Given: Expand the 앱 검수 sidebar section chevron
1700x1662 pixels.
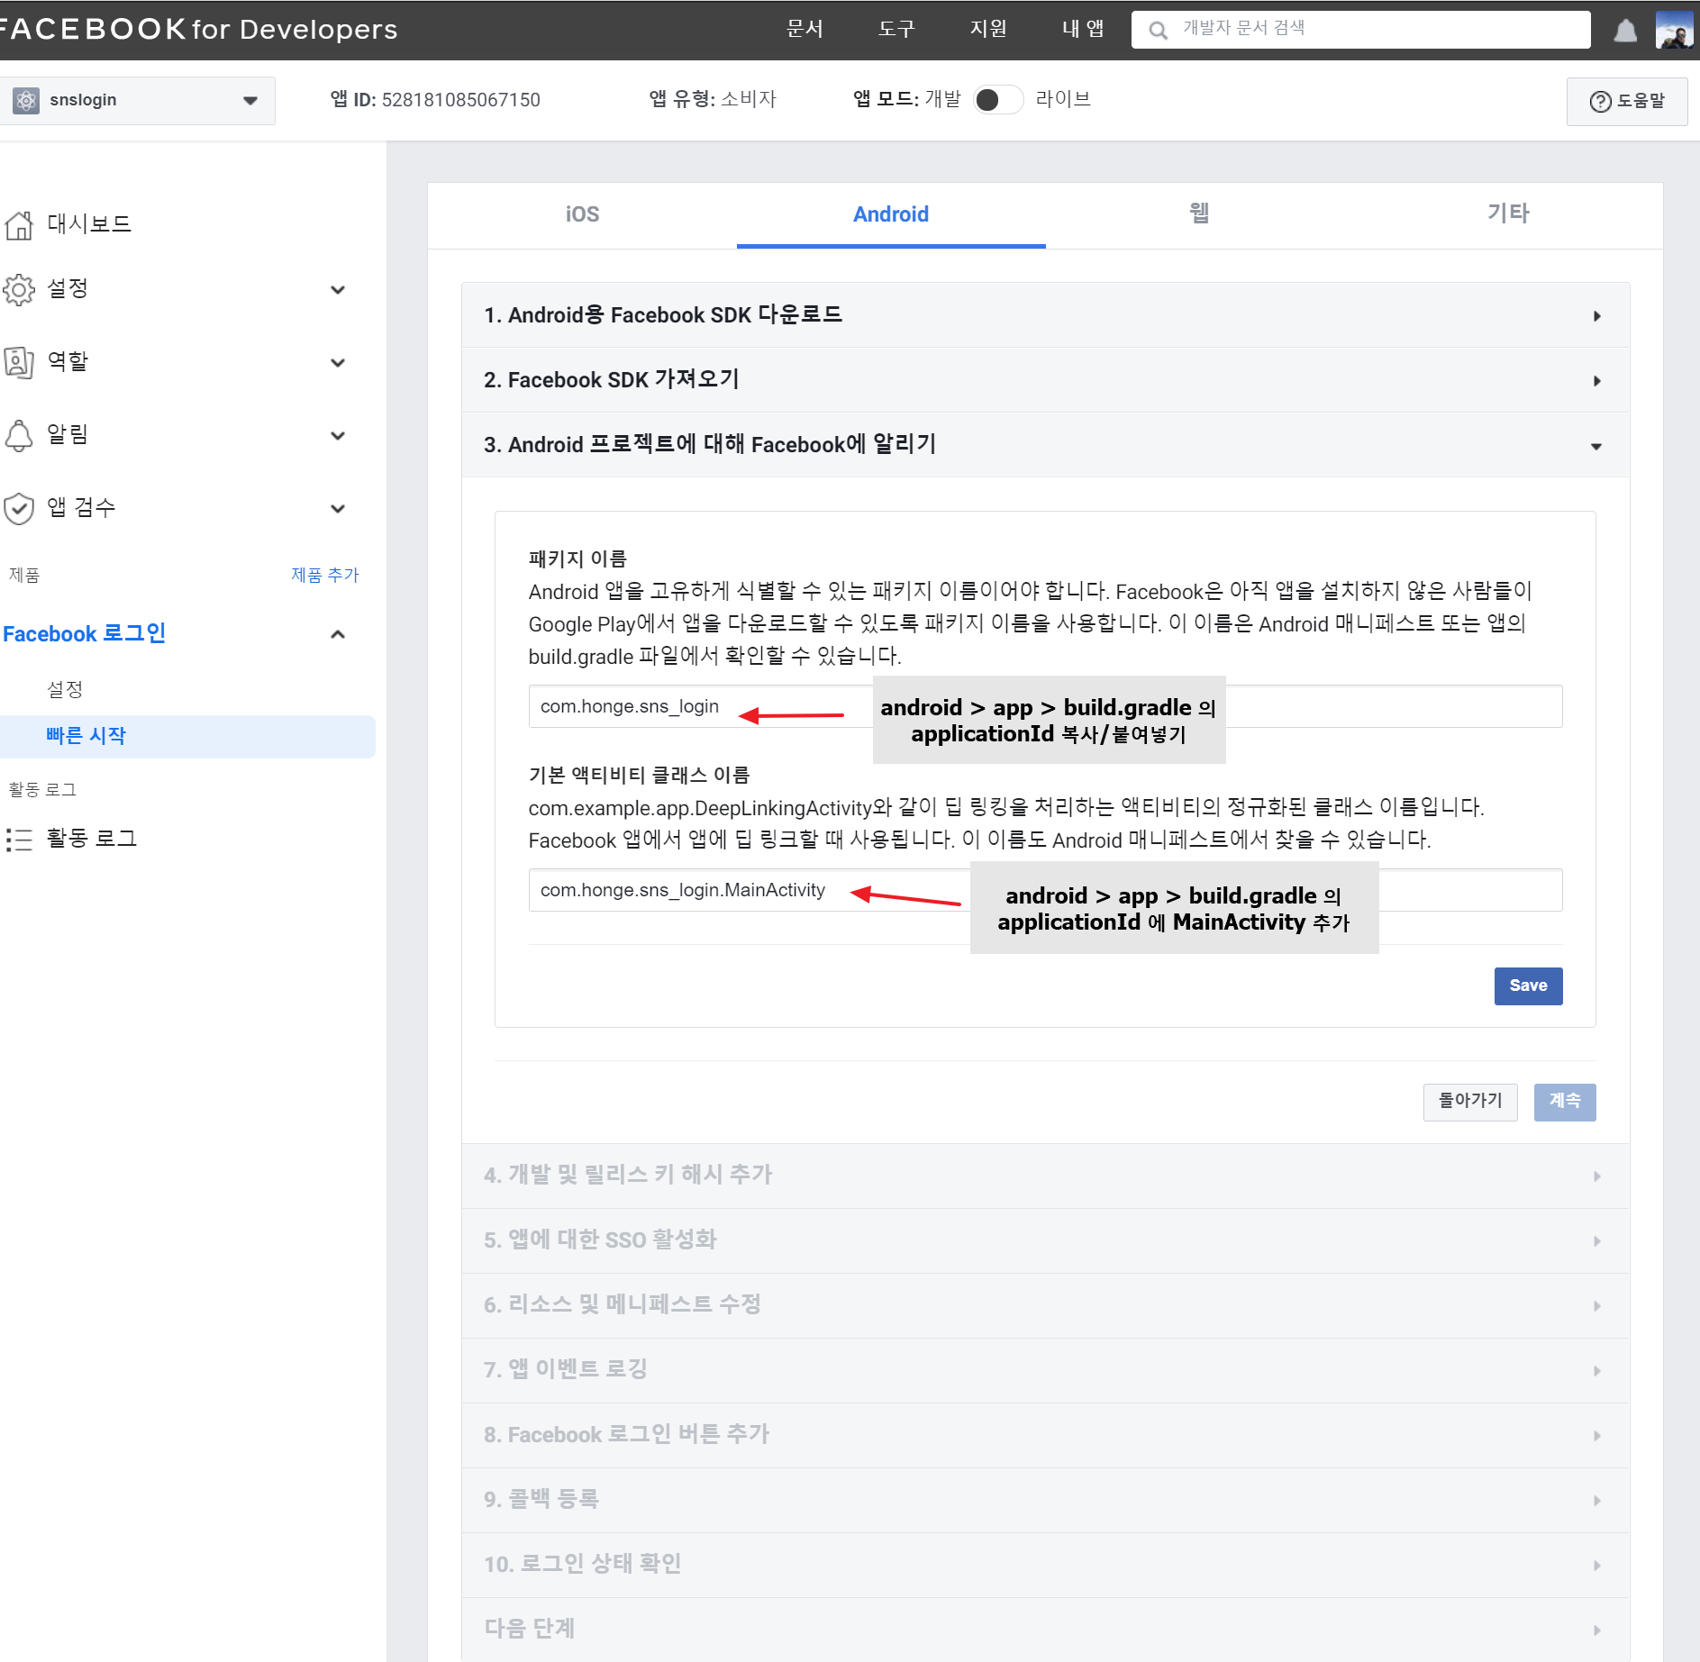Looking at the screenshot, I should pyautogui.click(x=338, y=508).
